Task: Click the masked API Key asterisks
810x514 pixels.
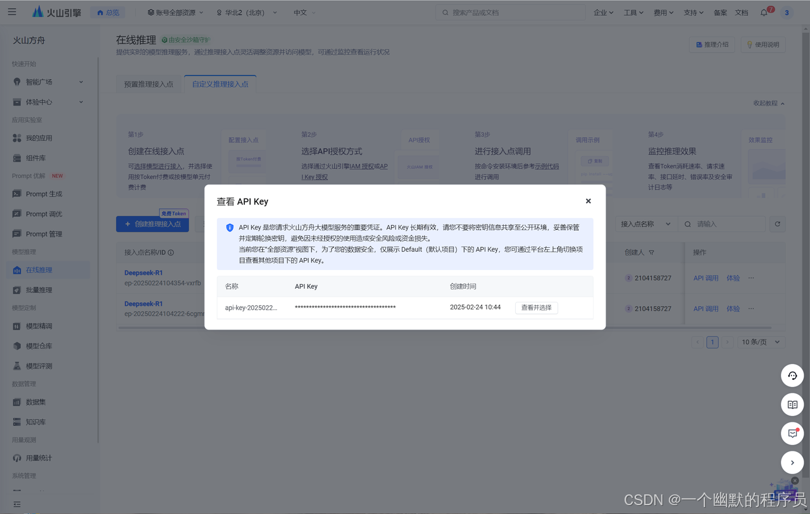Action: pyautogui.click(x=346, y=308)
